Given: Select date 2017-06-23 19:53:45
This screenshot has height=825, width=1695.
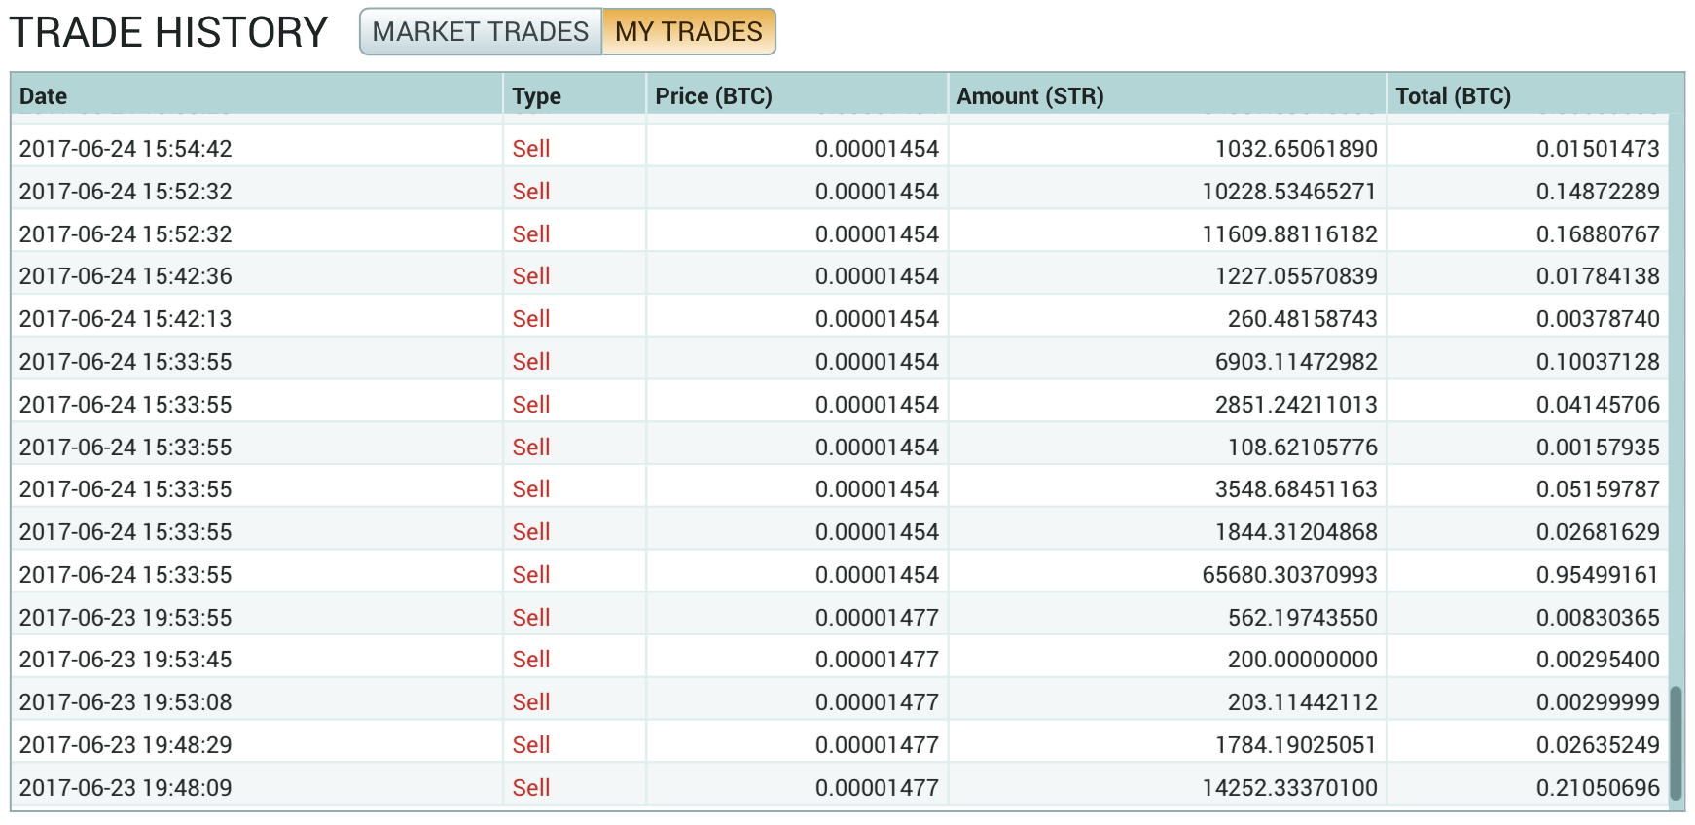Looking at the screenshot, I should [126, 660].
